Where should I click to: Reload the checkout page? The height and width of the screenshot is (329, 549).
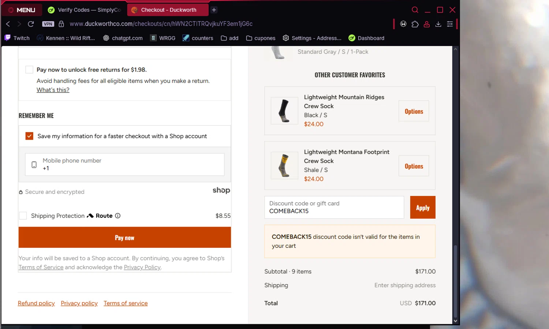[x=31, y=24]
